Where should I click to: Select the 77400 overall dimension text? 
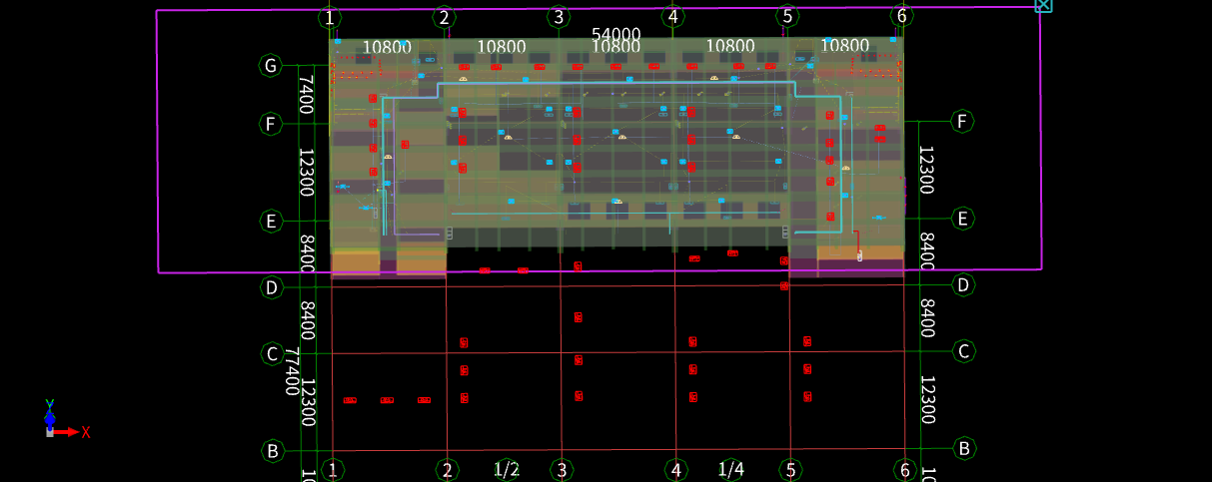click(x=291, y=372)
